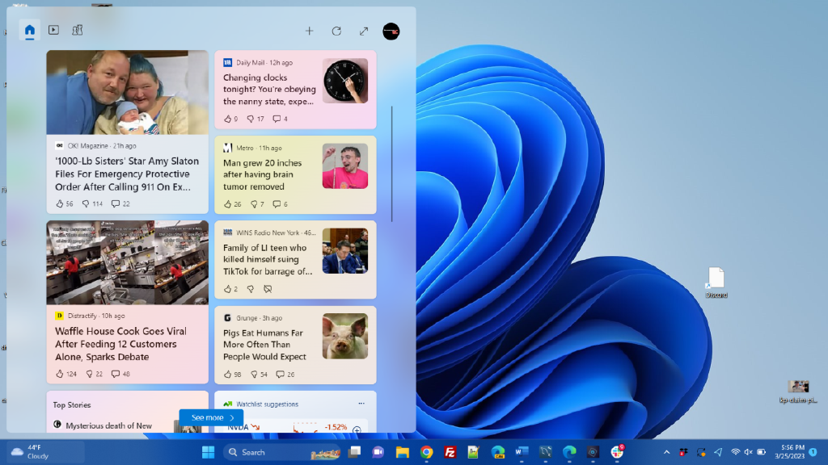Expand widgets panel to full view
The width and height of the screenshot is (828, 465).
point(364,31)
